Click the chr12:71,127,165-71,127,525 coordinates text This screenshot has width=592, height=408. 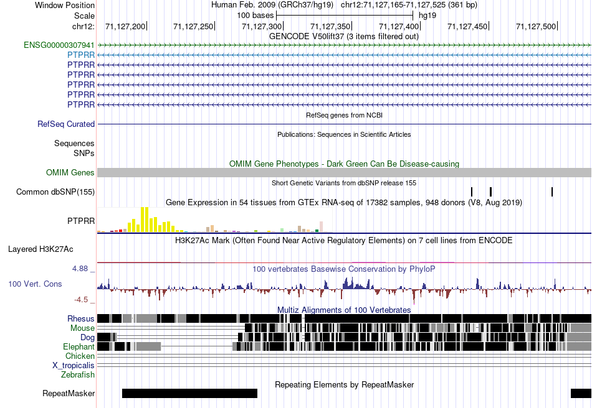click(409, 5)
